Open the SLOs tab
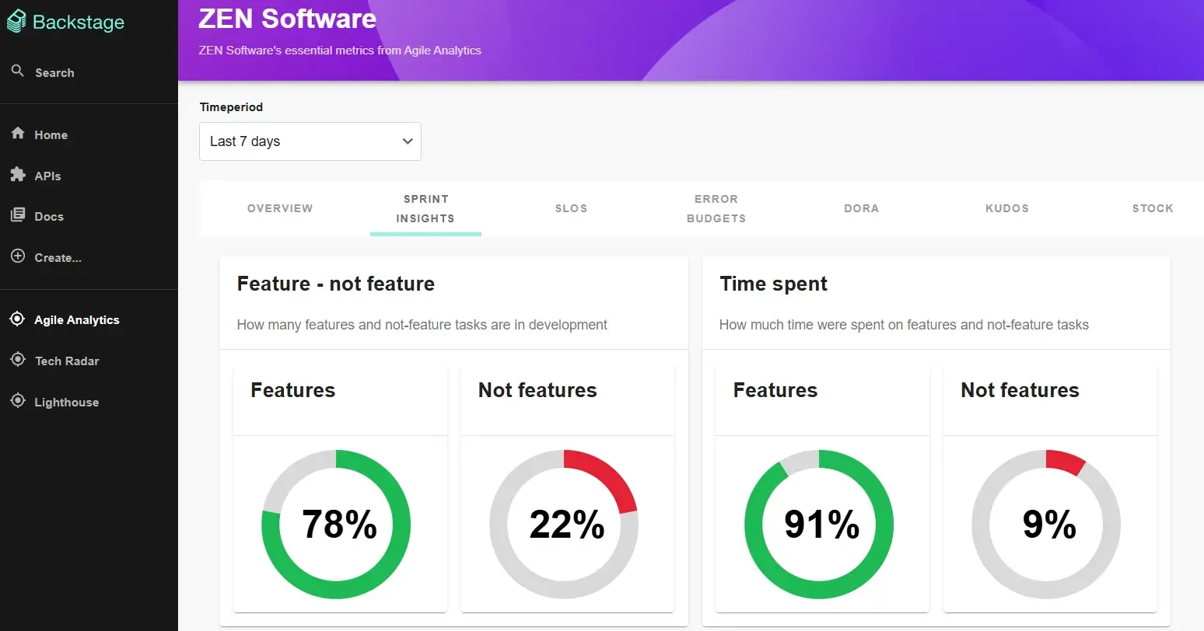1204x631 pixels. pos(571,208)
